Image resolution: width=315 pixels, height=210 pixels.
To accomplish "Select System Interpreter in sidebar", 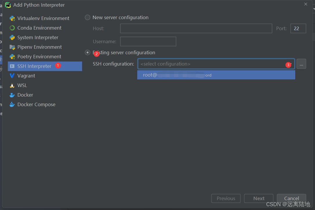I will (x=45, y=38).
